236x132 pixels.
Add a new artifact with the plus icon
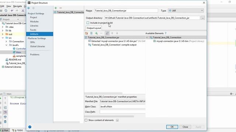(x=56, y=8)
